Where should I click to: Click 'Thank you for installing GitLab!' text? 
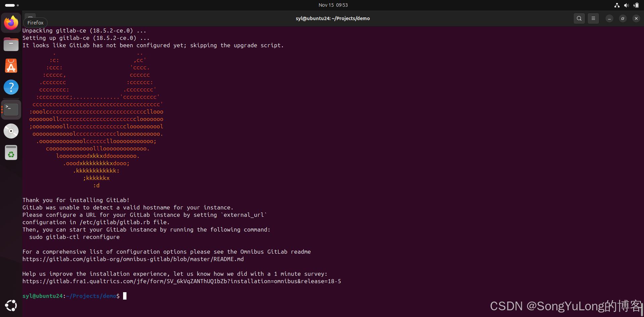click(x=76, y=200)
